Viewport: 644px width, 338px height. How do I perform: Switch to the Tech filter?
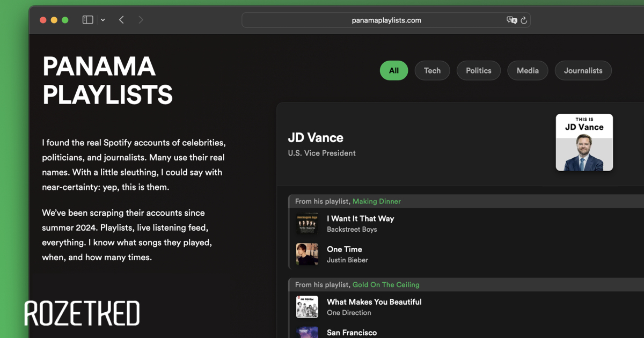pos(432,70)
